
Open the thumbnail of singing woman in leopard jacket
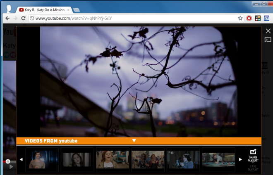[x=113, y=160]
